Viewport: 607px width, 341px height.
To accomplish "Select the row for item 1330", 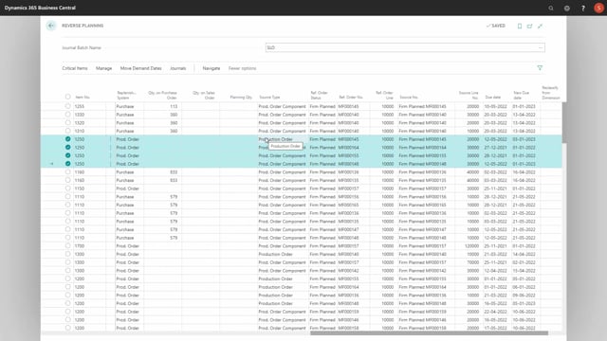I will [67, 115].
